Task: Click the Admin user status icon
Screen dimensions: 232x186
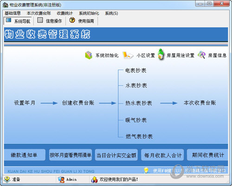Action: tap(61, 180)
